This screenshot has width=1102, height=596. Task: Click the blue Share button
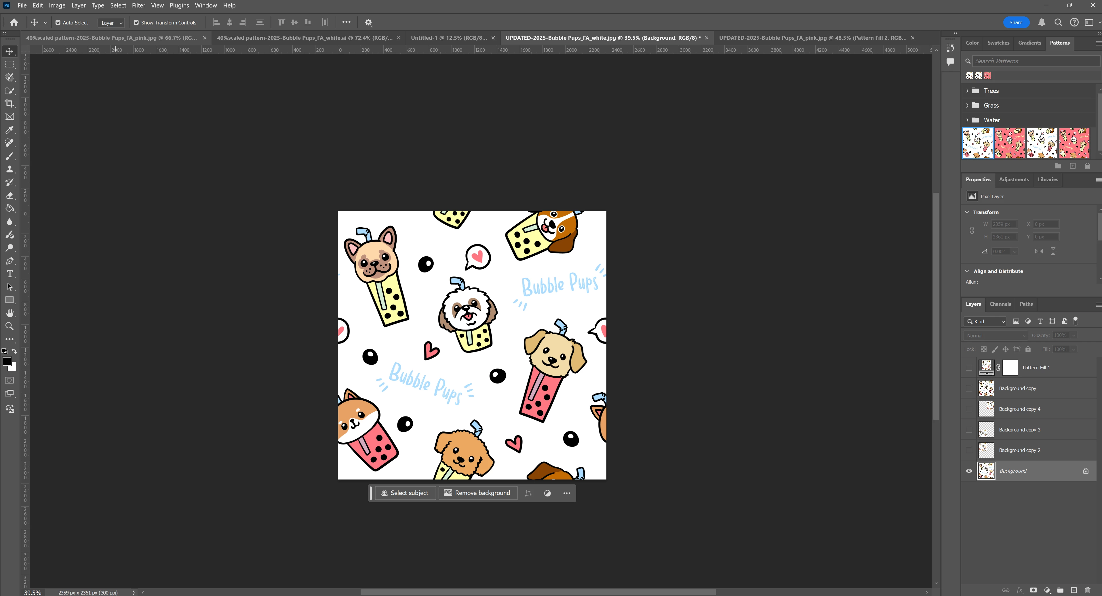coord(1016,23)
